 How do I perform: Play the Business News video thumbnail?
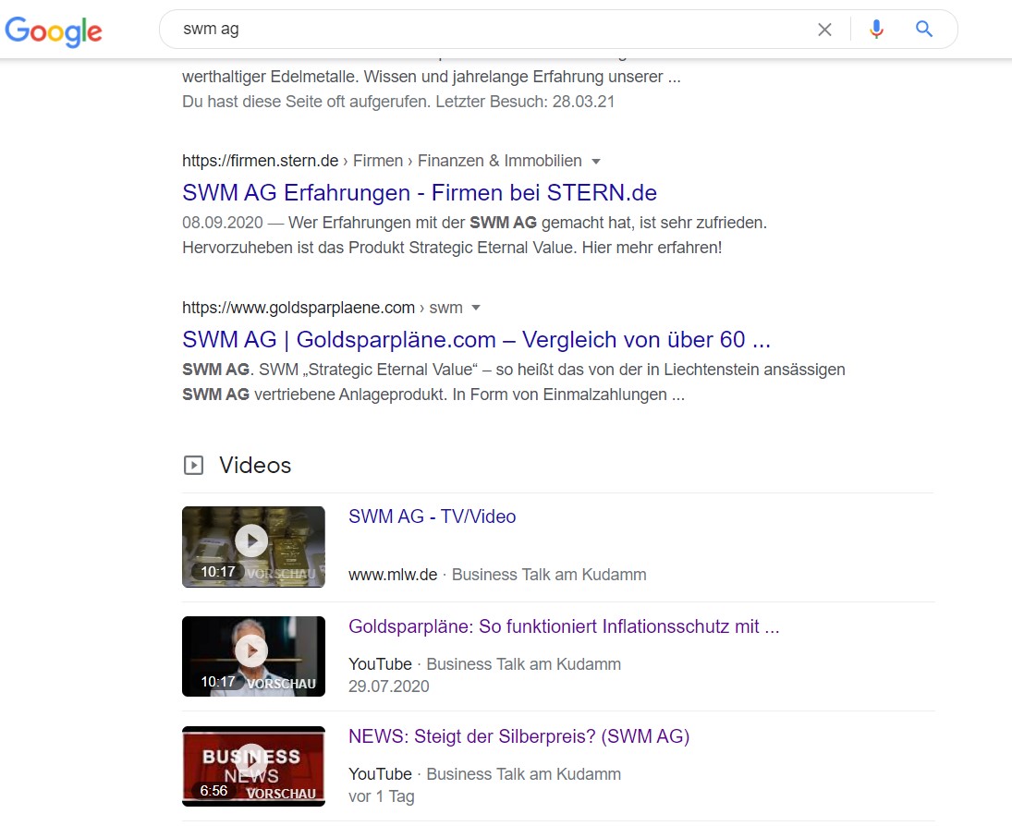253,766
